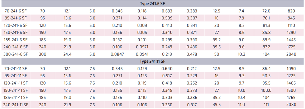Click the 0.0971 cell value
305x109 pixels.
(142, 47)
